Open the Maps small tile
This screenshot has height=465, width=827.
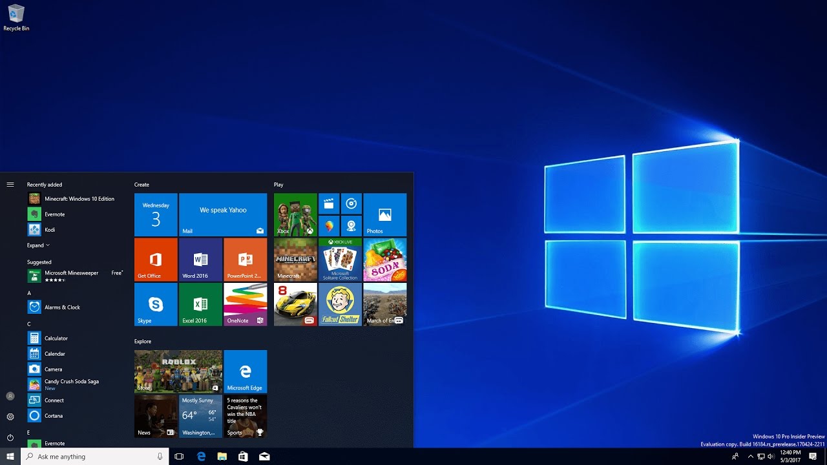(x=351, y=226)
